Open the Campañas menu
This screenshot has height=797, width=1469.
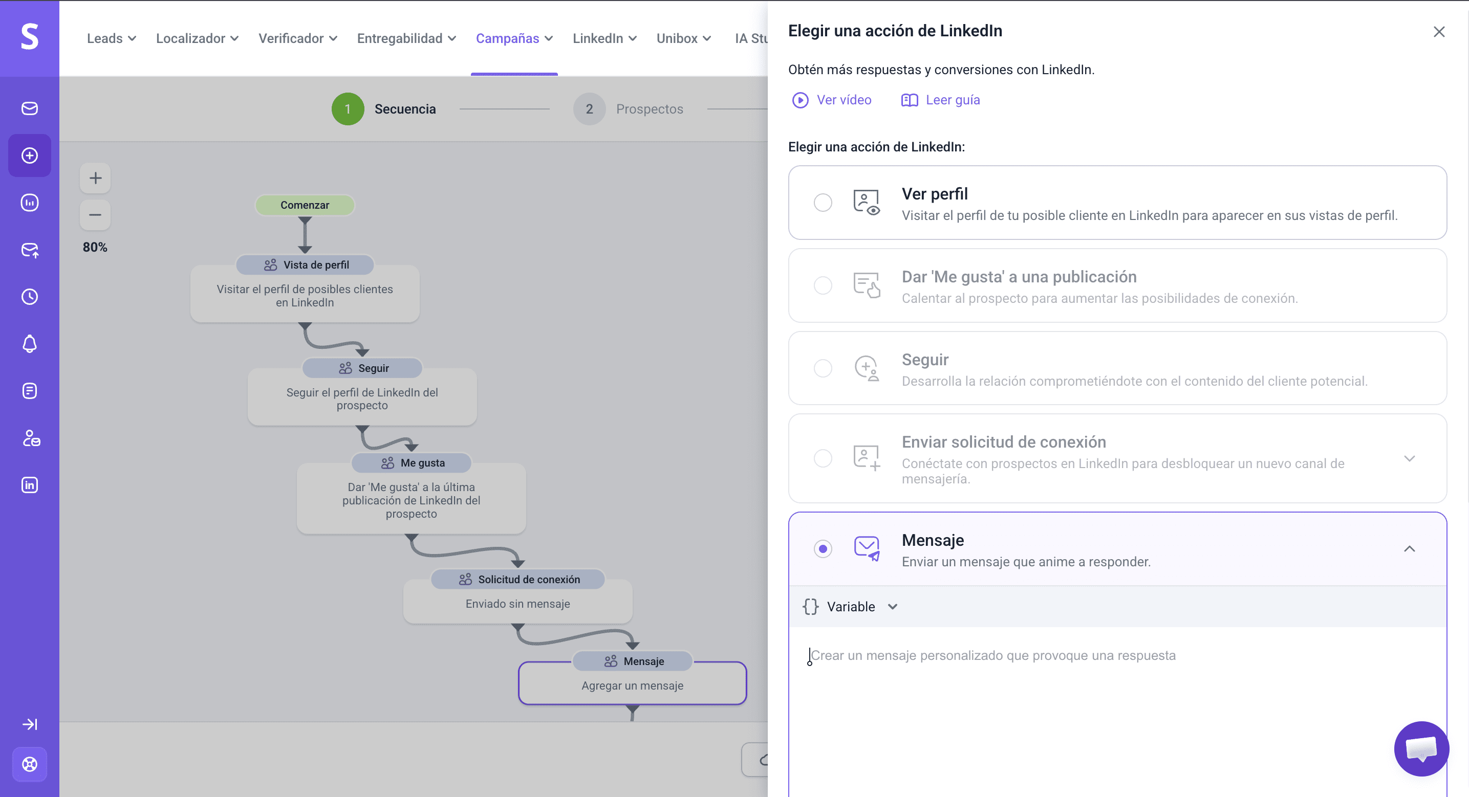514,38
